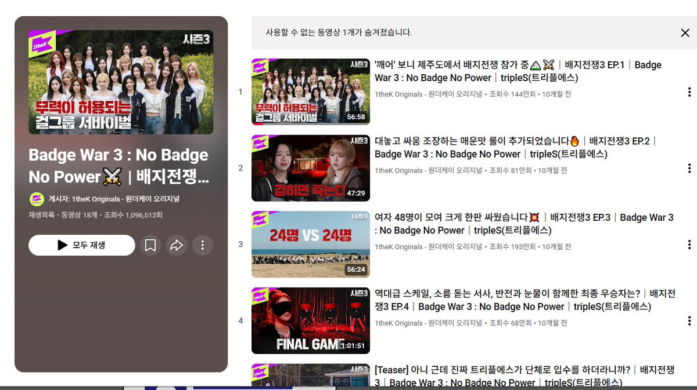Click the save playlist bookmark icon
The image size is (697, 390).
coord(150,245)
